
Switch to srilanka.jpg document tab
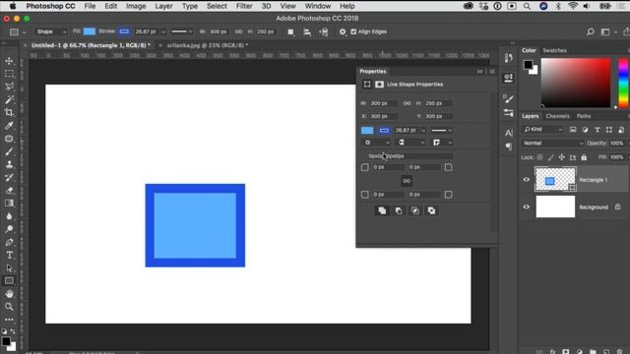pos(208,45)
